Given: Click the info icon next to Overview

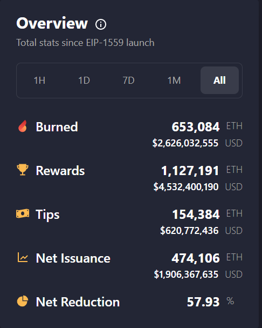Looking at the screenshot, I should click(x=101, y=24).
